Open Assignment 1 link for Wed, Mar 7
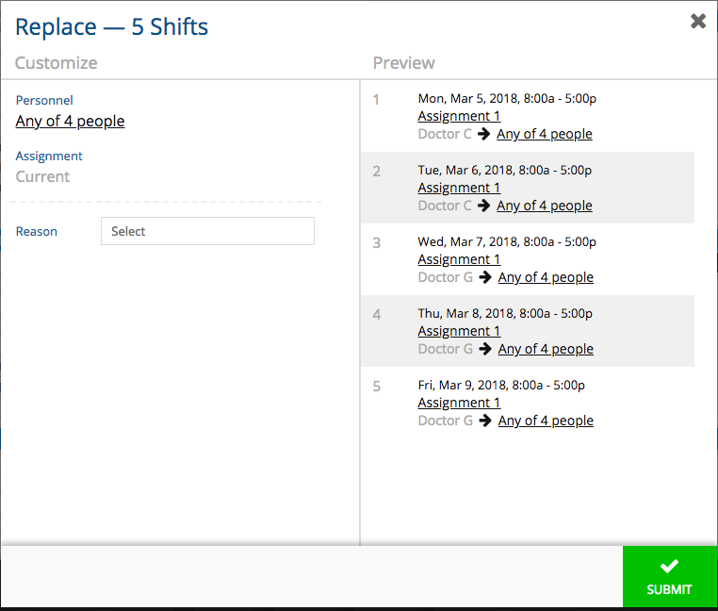The width and height of the screenshot is (718, 611). point(459,259)
